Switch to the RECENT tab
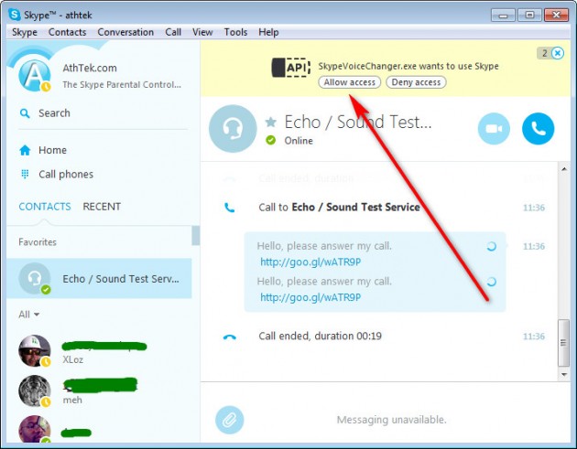577x449 pixels. point(102,207)
